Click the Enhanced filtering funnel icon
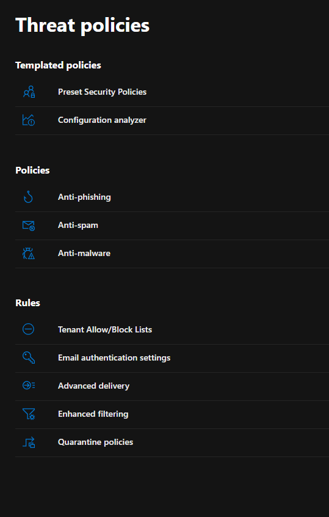329x517 pixels. pyautogui.click(x=29, y=414)
